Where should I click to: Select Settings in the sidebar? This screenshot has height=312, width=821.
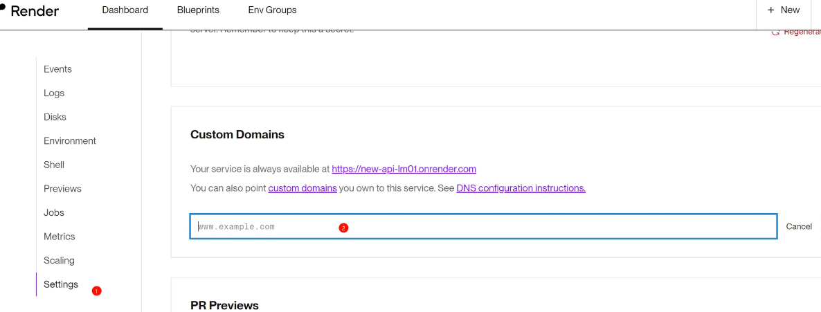click(x=61, y=284)
